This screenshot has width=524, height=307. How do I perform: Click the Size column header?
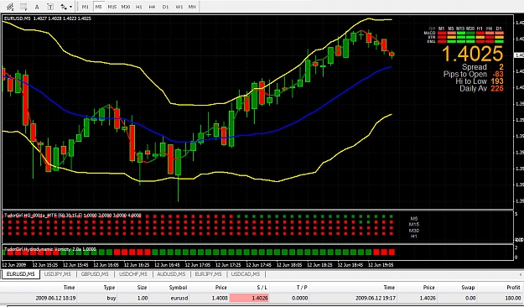(x=142, y=287)
